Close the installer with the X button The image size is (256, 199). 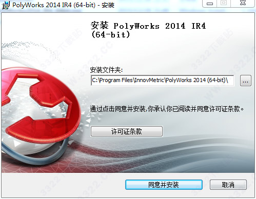[x=243, y=3]
